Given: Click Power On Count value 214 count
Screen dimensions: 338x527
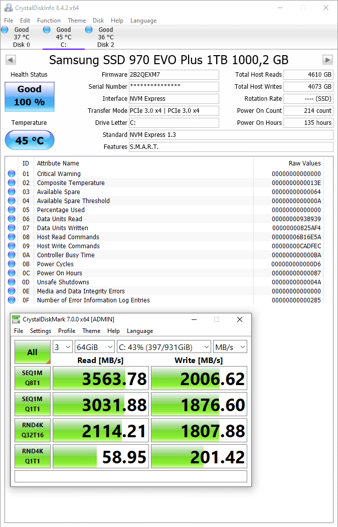Looking at the screenshot, I should tap(308, 111).
